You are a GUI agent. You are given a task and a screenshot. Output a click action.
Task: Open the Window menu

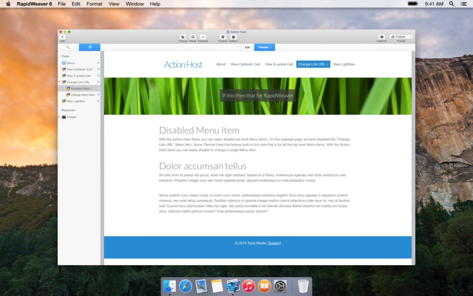135,4
